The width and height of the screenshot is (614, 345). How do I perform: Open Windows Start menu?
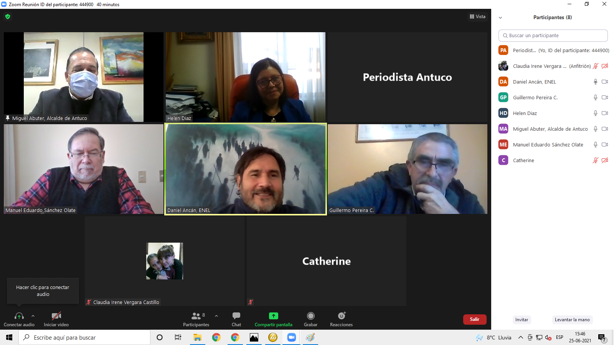tap(9, 337)
